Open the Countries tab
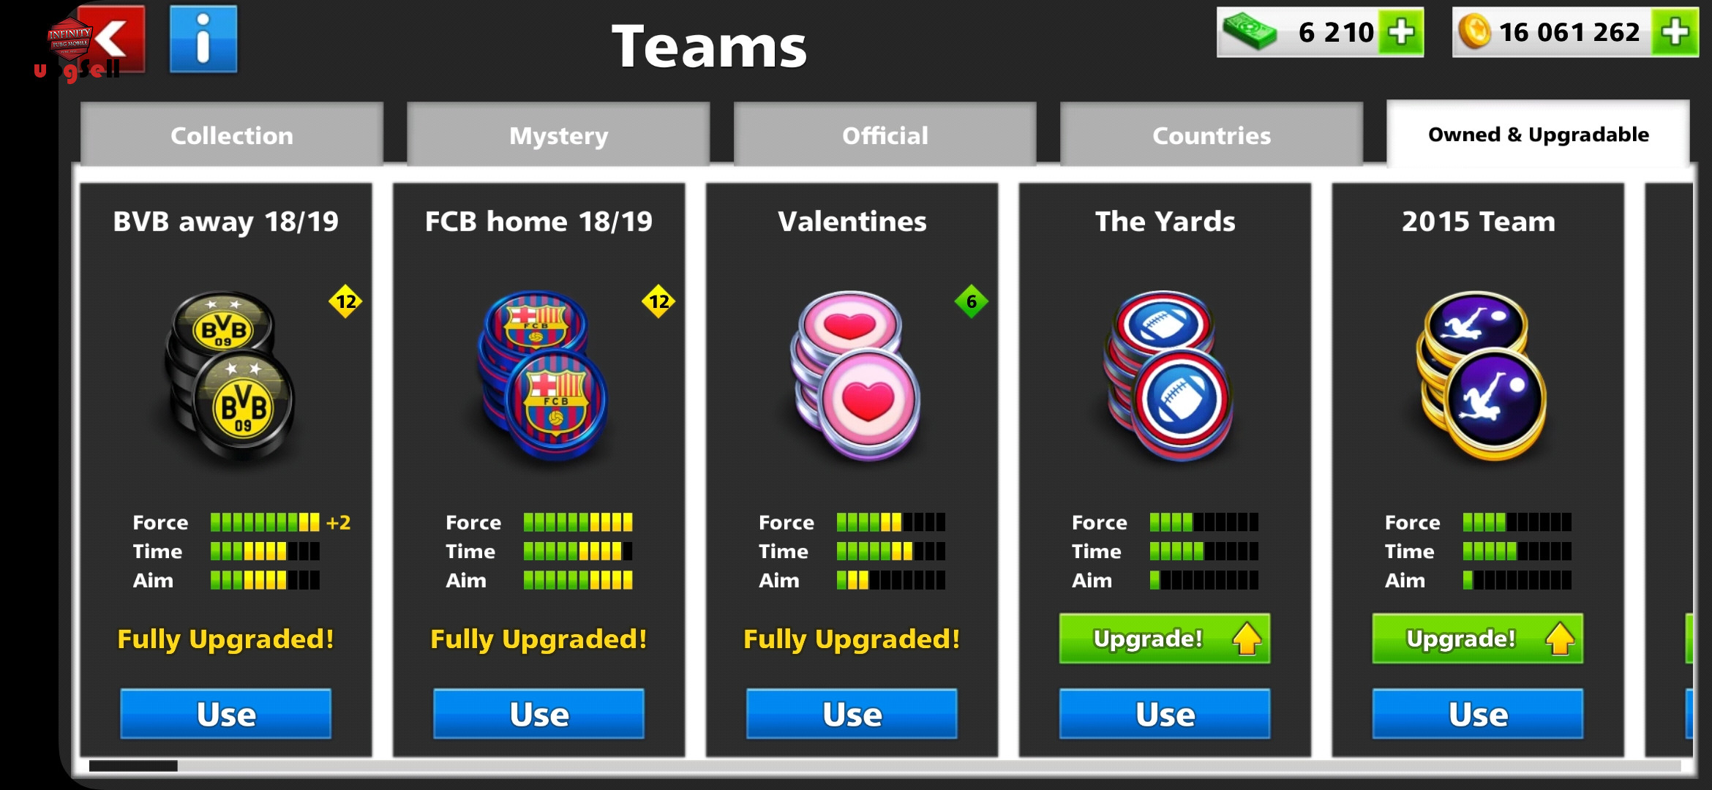Screen dimensions: 1712x790 tap(1212, 135)
